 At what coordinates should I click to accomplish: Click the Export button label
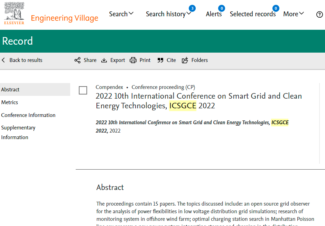(118, 60)
